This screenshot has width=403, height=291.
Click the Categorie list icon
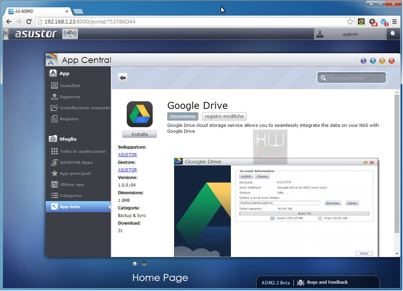[x=54, y=196]
